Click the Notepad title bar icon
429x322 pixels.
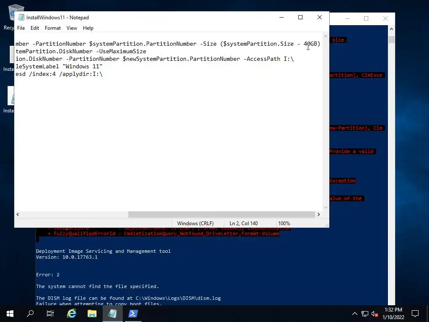(21, 18)
